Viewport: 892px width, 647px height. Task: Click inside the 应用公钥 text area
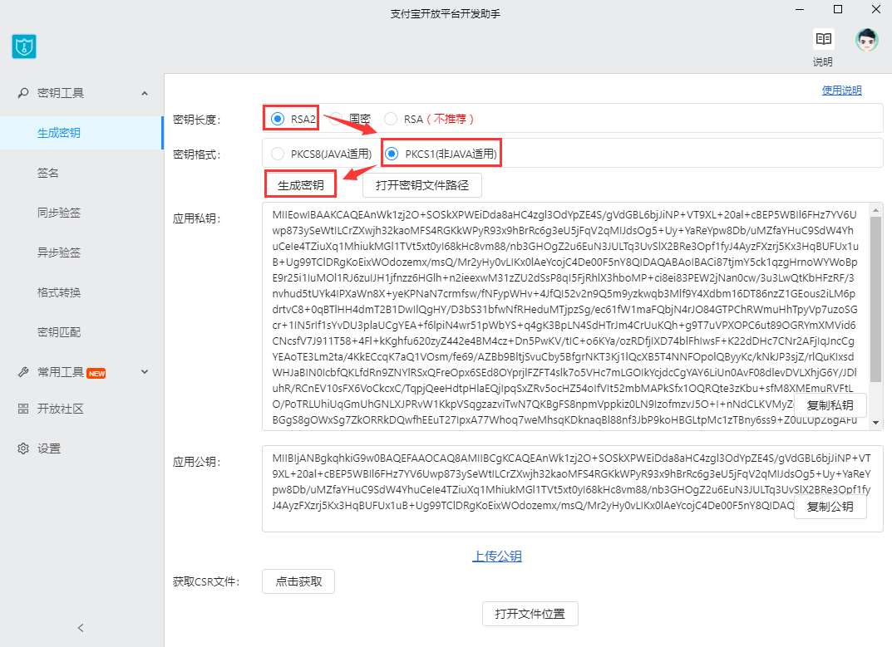point(572,489)
